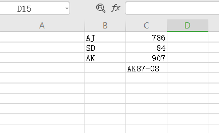Image resolution: width=220 pixels, height=134 pixels.
Task: Select highlighted column D header
Action: [x=187, y=26]
